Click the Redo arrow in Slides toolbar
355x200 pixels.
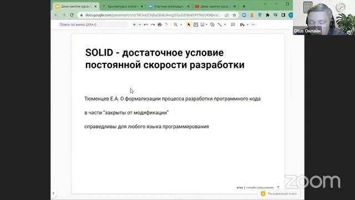pos(153,24)
